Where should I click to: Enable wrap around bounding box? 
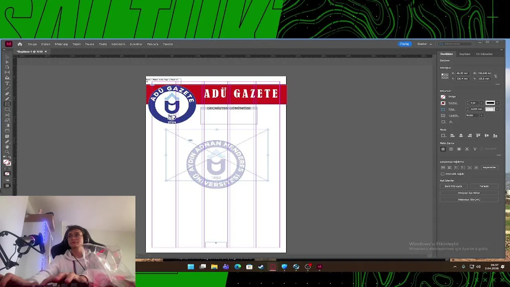tap(451, 149)
